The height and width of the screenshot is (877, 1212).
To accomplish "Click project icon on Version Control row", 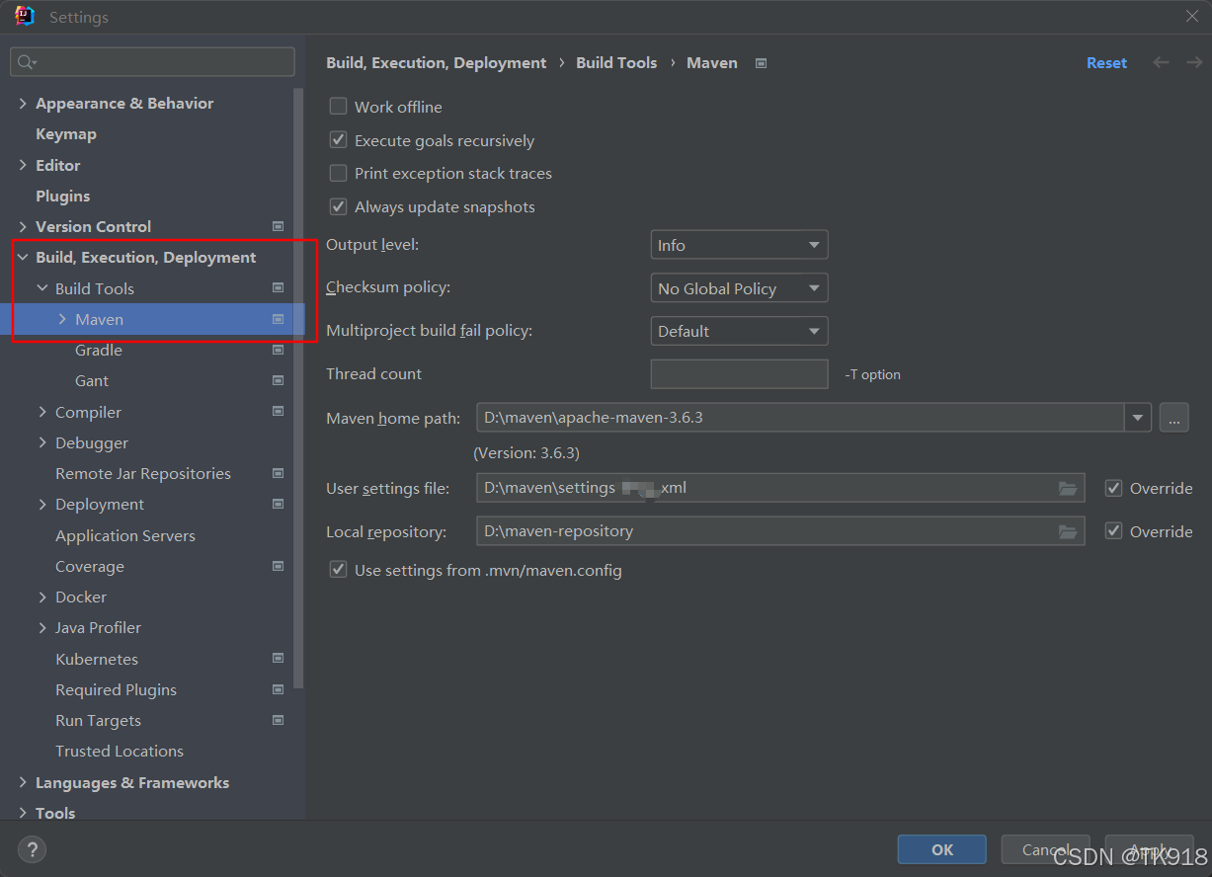I will click(278, 227).
